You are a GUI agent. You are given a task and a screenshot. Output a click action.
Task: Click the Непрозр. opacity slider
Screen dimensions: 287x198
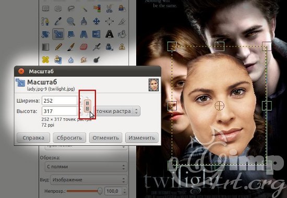click(84, 191)
